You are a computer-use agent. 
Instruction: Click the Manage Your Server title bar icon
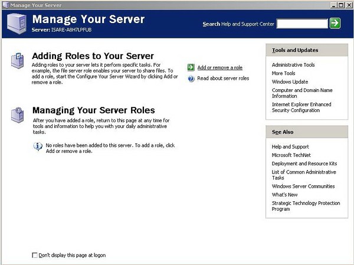click(6, 5)
